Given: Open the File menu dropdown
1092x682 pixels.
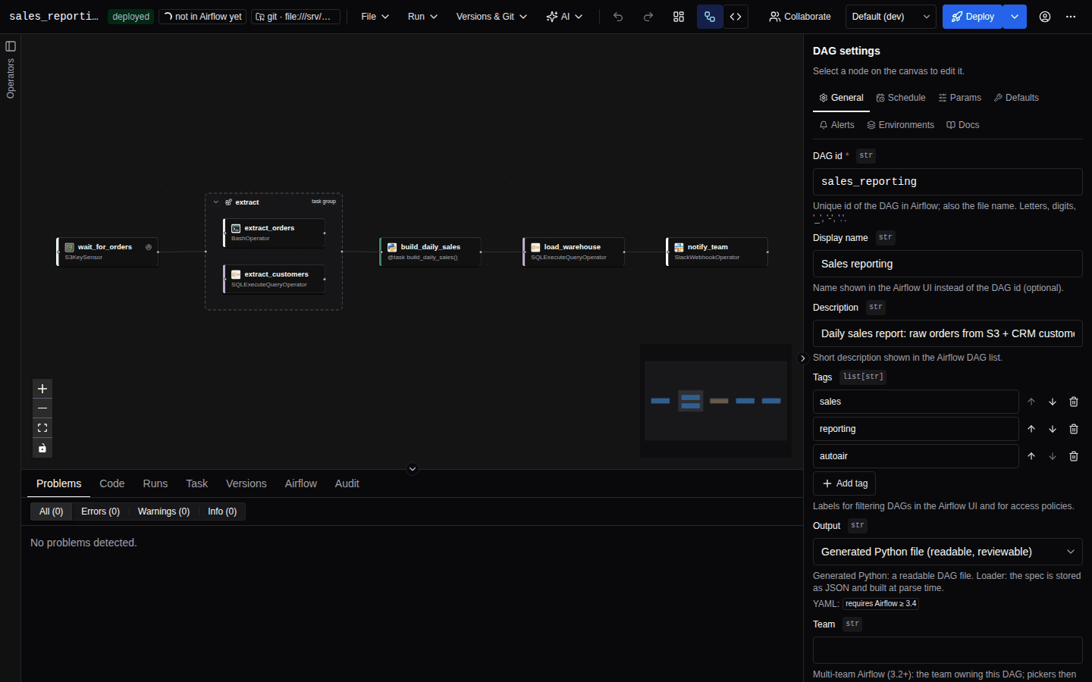Looking at the screenshot, I should tap(375, 17).
